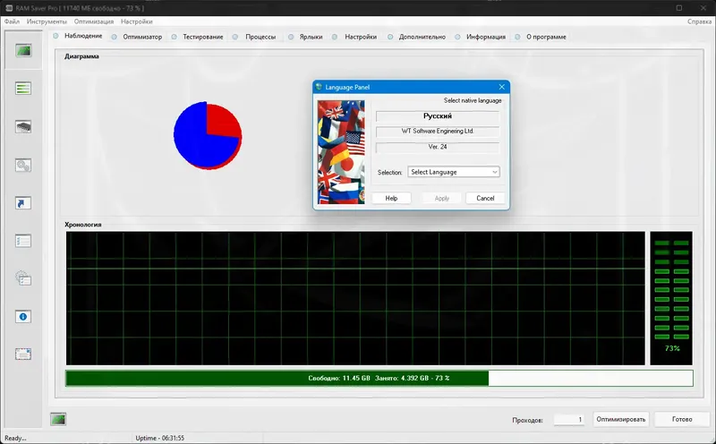Open the additional tools sidebar icon

23,278
